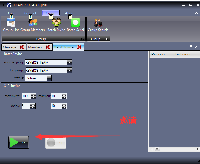Click the Stop button

[56, 142]
